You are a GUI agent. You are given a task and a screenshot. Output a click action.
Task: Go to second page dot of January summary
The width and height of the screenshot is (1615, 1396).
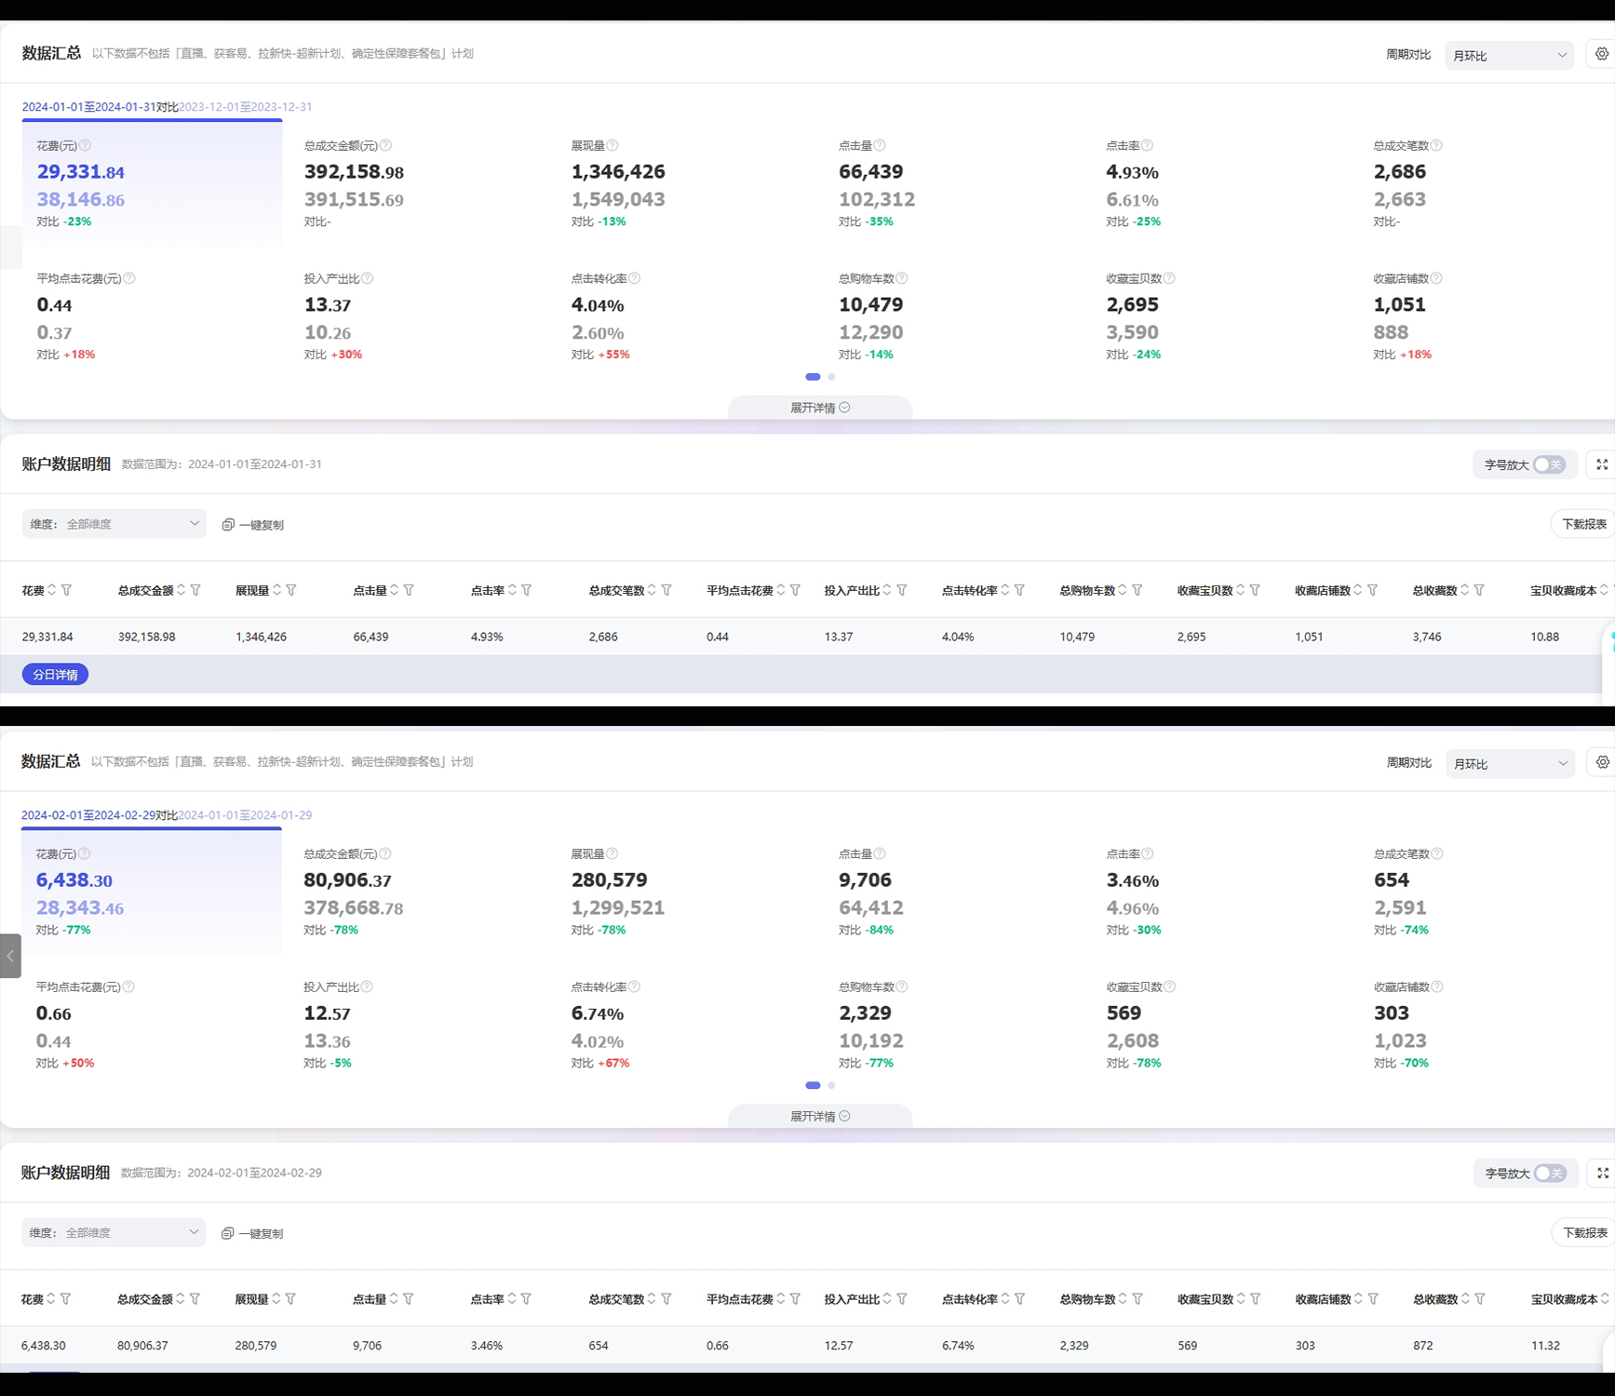tap(831, 377)
